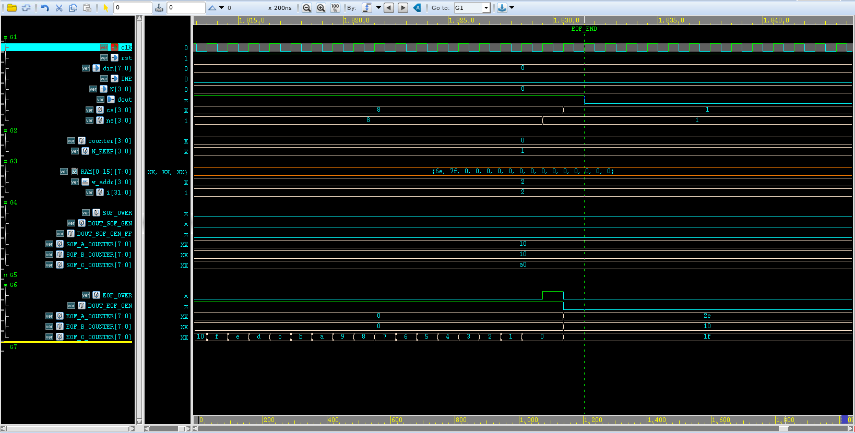
Task: Click the paste clipboard icon
Action: (x=87, y=8)
